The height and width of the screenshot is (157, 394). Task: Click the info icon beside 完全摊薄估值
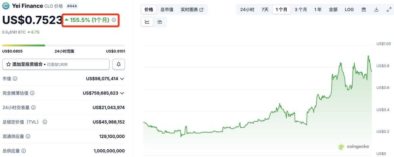[x=32, y=93]
